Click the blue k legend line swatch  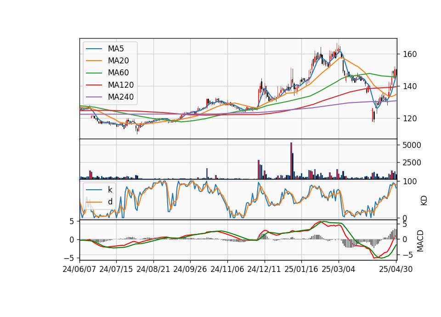94,190
